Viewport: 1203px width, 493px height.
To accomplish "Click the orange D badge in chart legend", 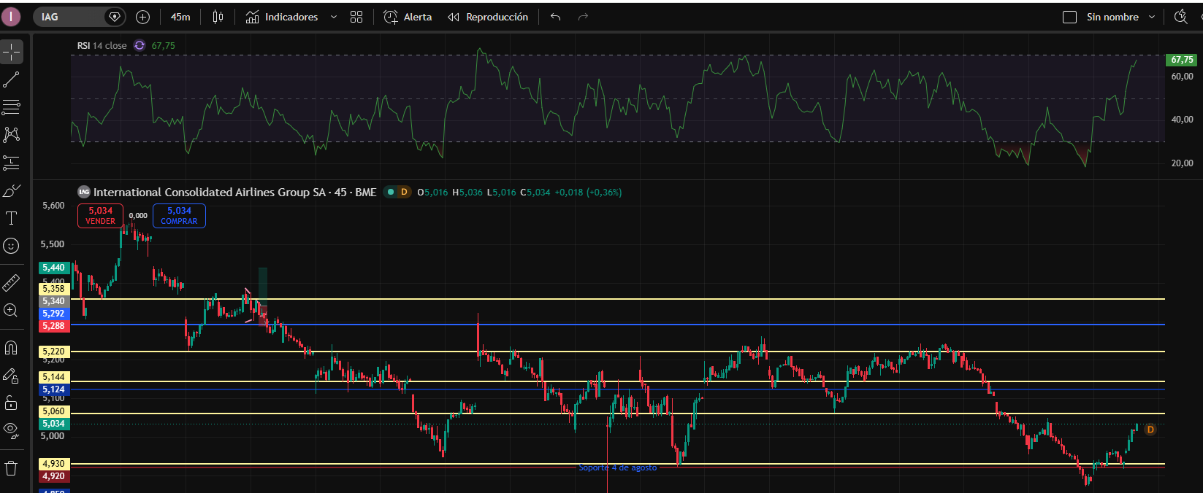I will 404,192.
